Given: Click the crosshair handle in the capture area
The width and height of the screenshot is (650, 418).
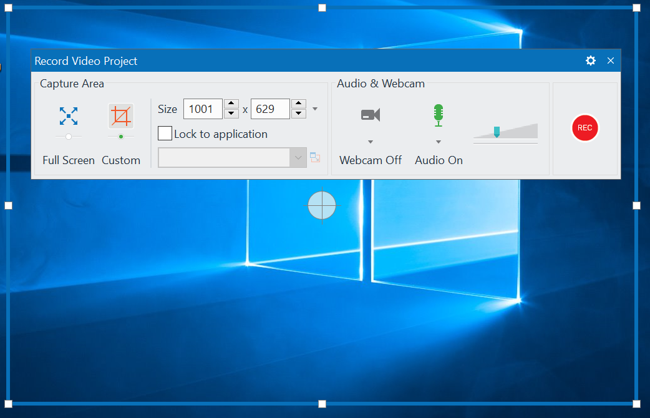Looking at the screenshot, I should [322, 205].
